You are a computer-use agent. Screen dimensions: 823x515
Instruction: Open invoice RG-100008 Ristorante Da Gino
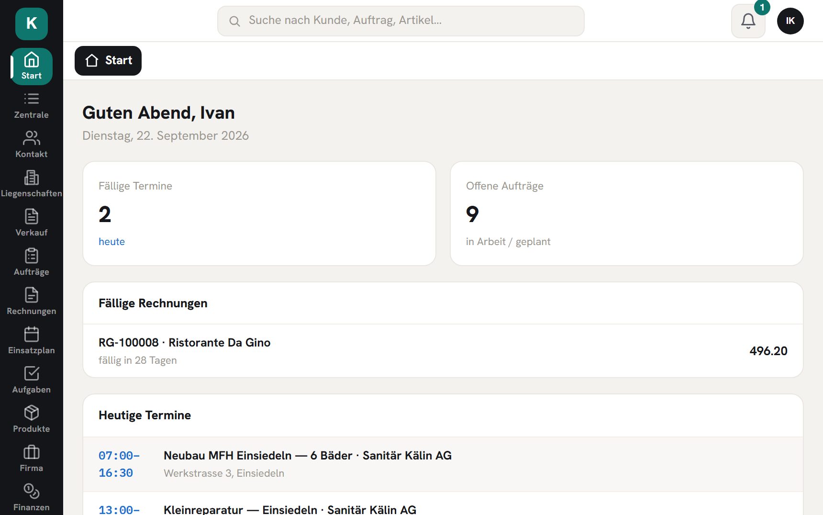(x=443, y=351)
